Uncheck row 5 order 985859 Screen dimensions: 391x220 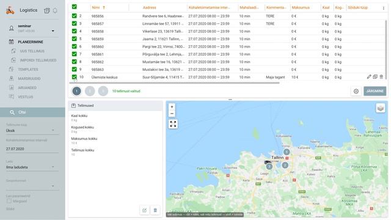coord(75,38)
